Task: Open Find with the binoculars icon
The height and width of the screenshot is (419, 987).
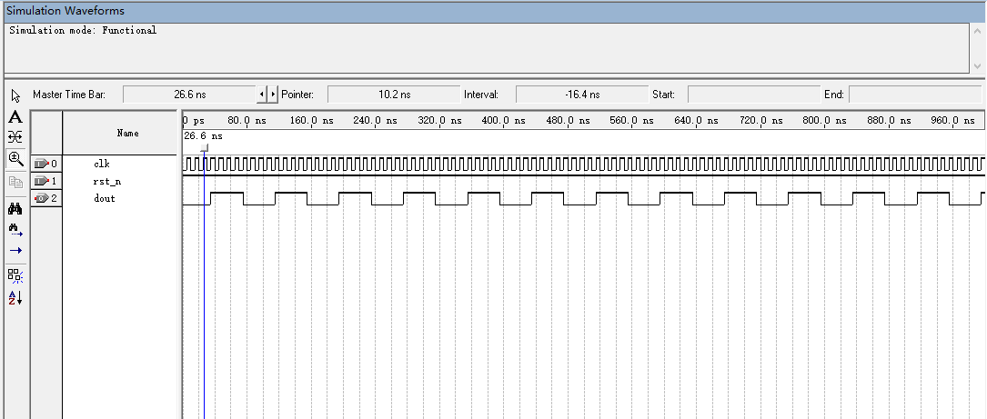Action: click(15, 209)
